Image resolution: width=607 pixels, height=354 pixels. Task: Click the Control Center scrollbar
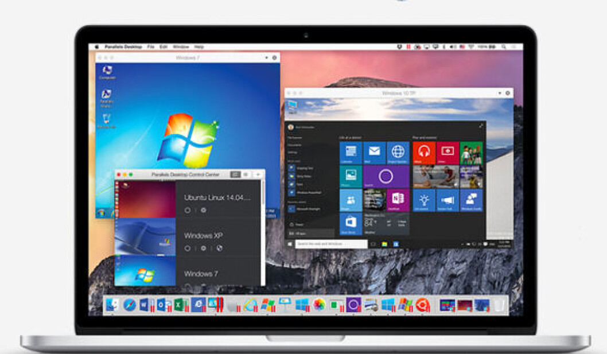pyautogui.click(x=263, y=194)
